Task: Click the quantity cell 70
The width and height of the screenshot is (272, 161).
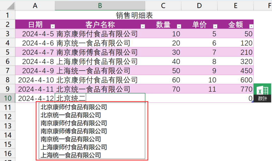Action: [163, 89]
